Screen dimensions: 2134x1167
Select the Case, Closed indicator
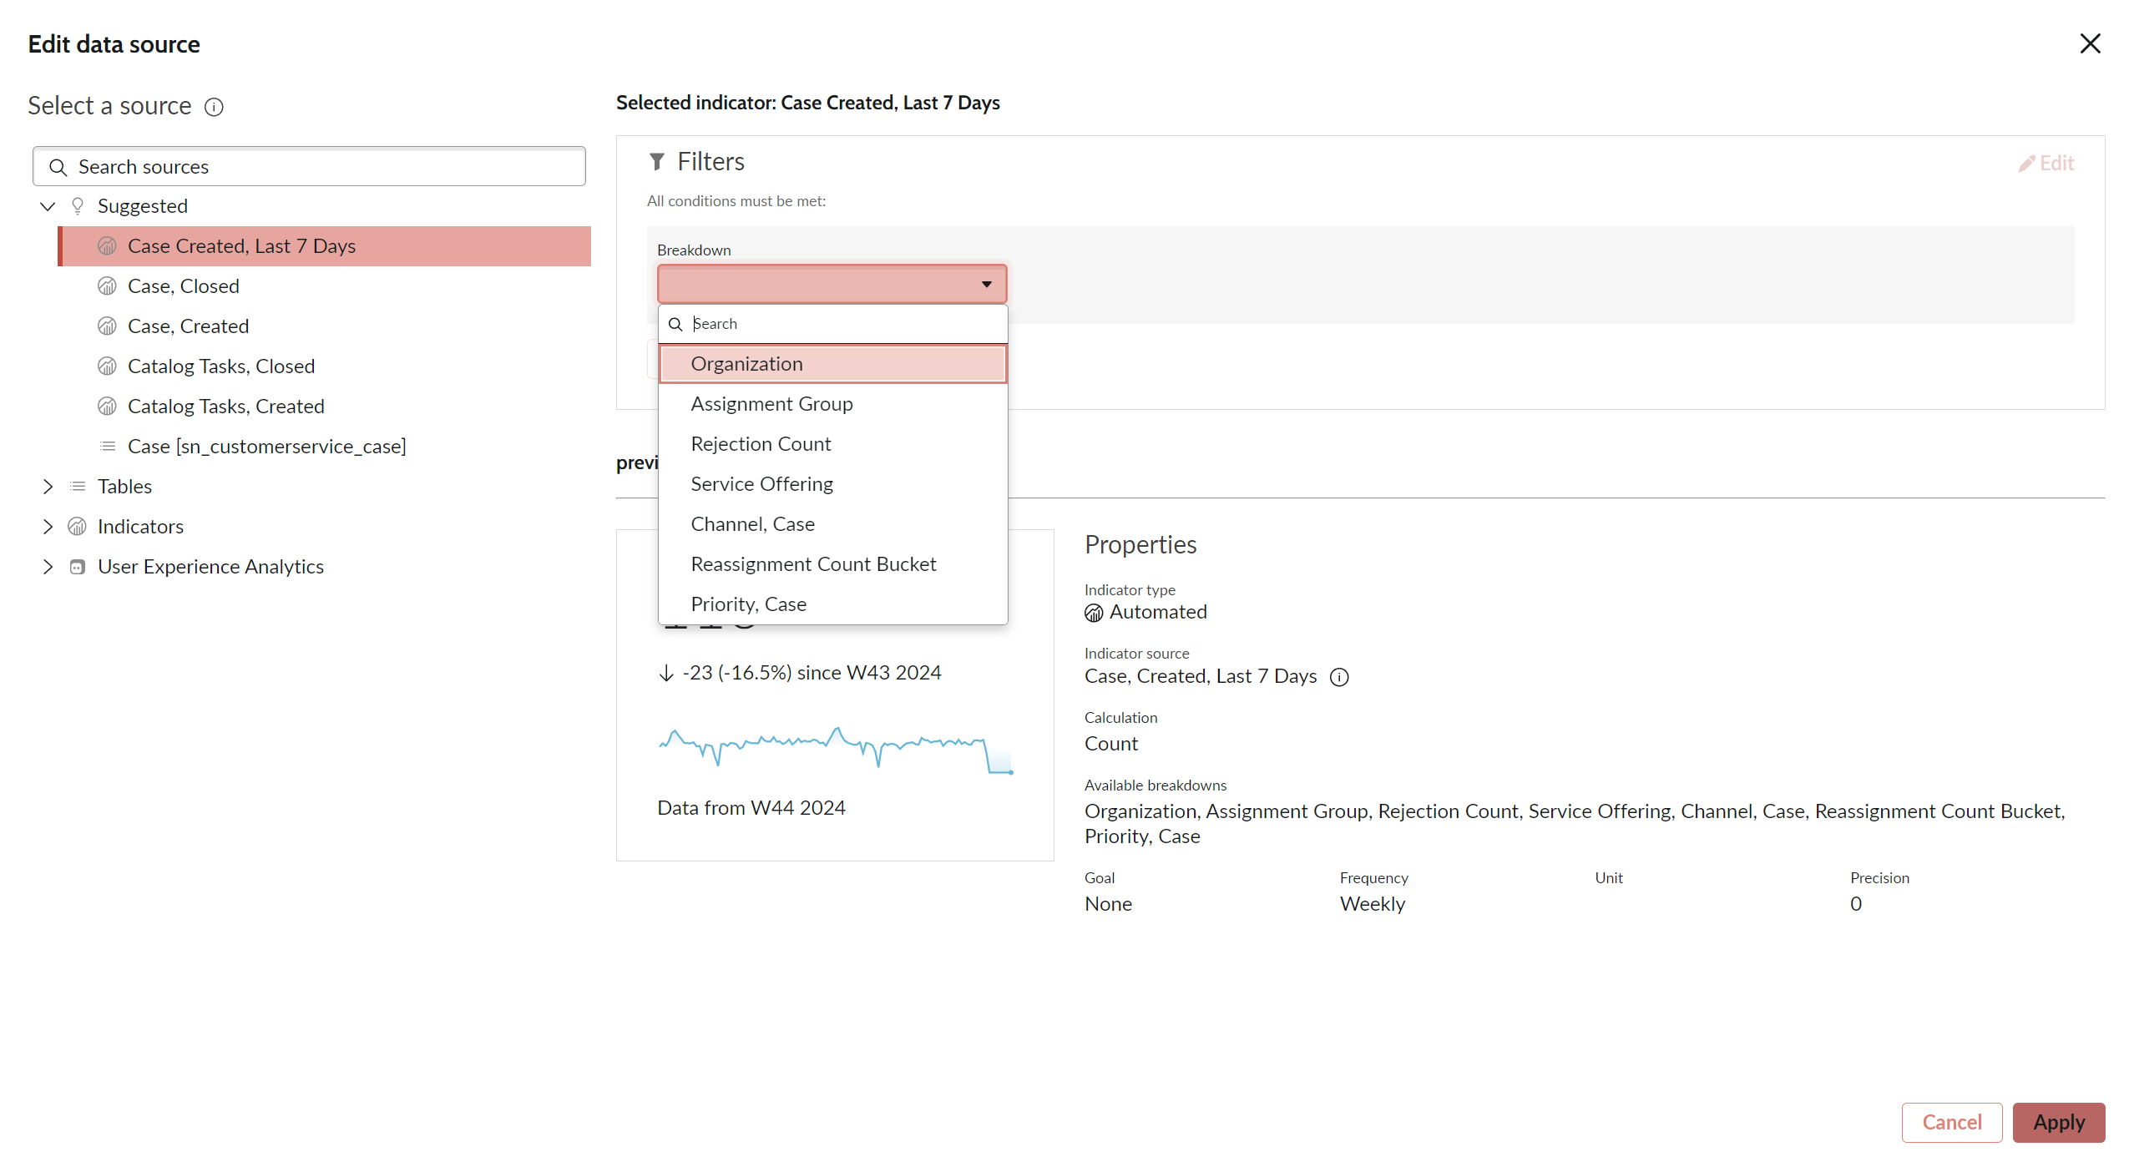point(324,286)
